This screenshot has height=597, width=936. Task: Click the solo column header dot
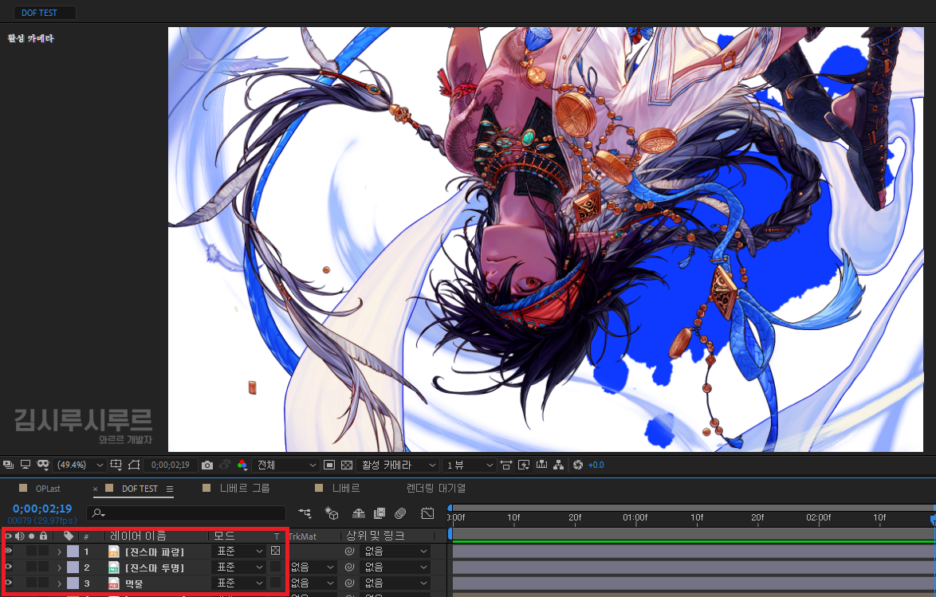tap(32, 536)
